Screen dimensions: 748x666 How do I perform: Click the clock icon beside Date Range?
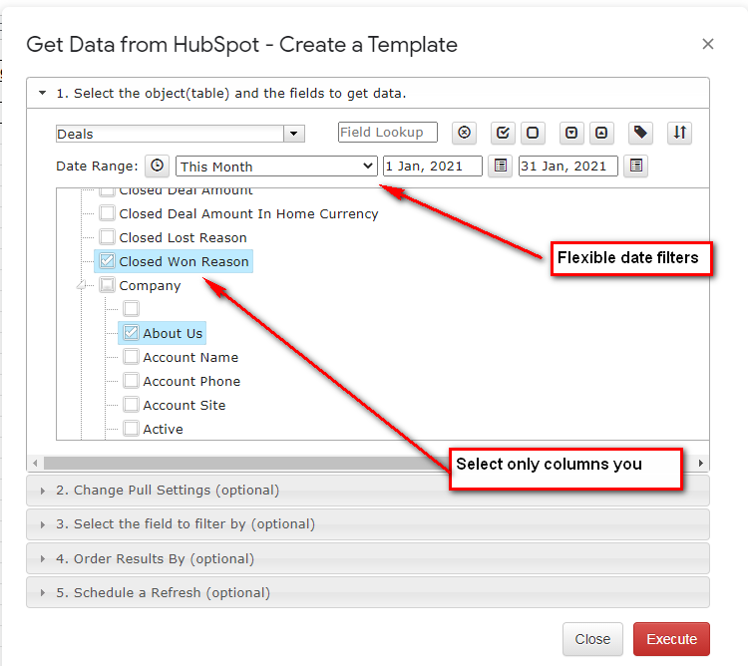point(157,166)
